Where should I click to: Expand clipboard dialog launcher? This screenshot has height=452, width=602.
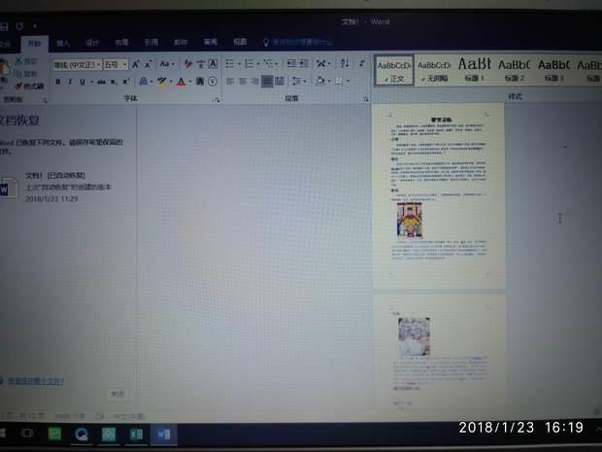pos(46,100)
